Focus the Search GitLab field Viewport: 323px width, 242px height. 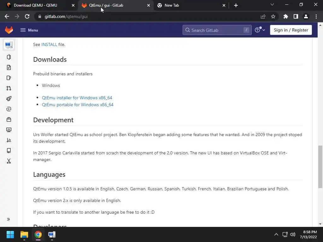217,30
